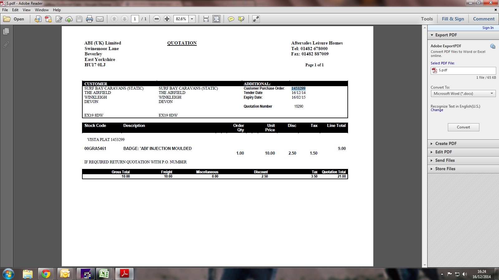Click the Adobe Reader taskbar icon
Screen dimensions: 499x280
[124, 274]
